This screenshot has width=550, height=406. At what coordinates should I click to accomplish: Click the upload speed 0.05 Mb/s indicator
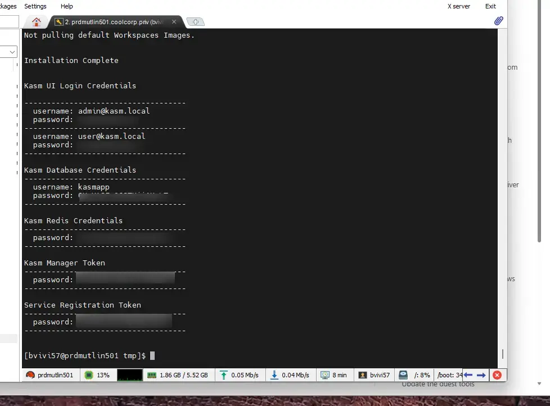pyautogui.click(x=239, y=375)
